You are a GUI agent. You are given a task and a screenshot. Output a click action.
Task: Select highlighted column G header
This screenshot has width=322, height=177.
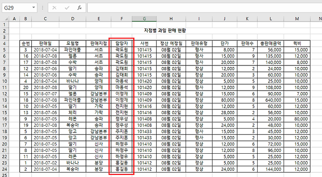[144, 19]
